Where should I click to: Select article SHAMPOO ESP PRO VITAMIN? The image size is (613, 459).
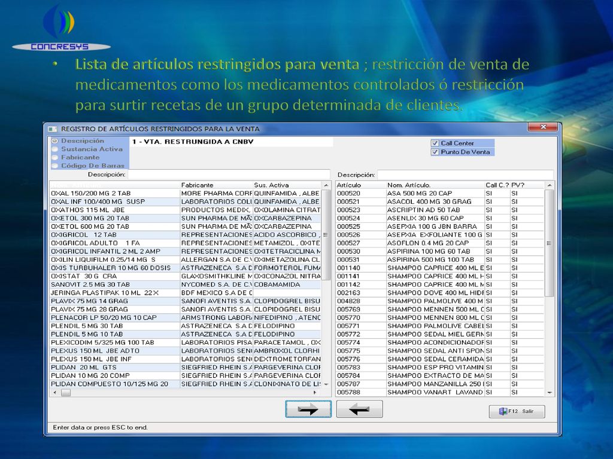coord(440,368)
